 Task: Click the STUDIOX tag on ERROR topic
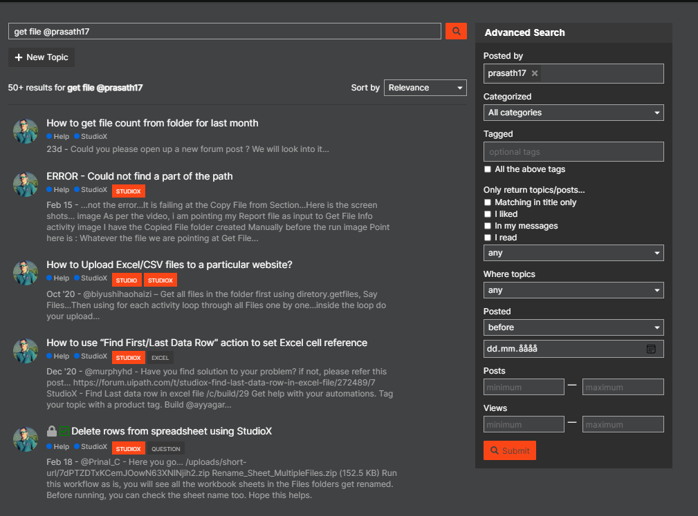128,191
